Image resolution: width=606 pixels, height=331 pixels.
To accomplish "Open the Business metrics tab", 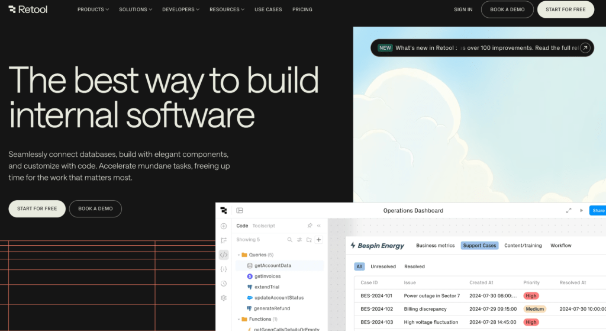I will coord(435,246).
